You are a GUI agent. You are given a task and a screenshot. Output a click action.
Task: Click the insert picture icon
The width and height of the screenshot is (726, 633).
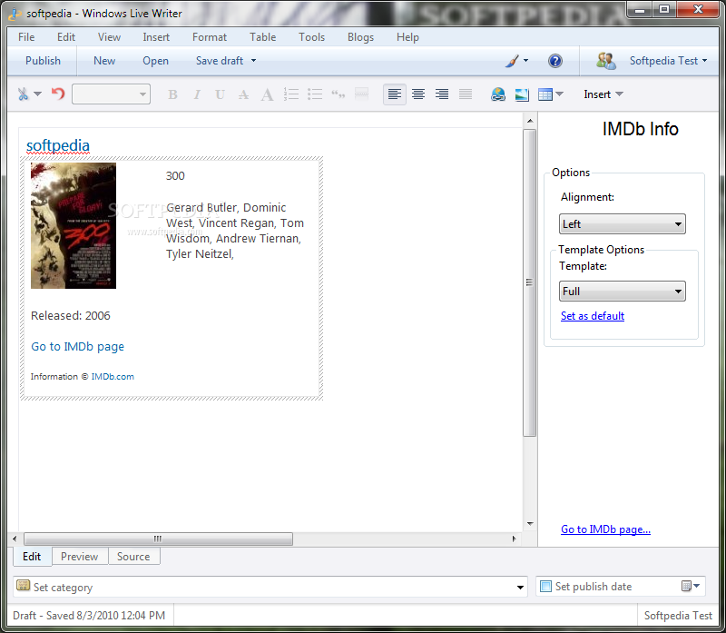tap(522, 94)
